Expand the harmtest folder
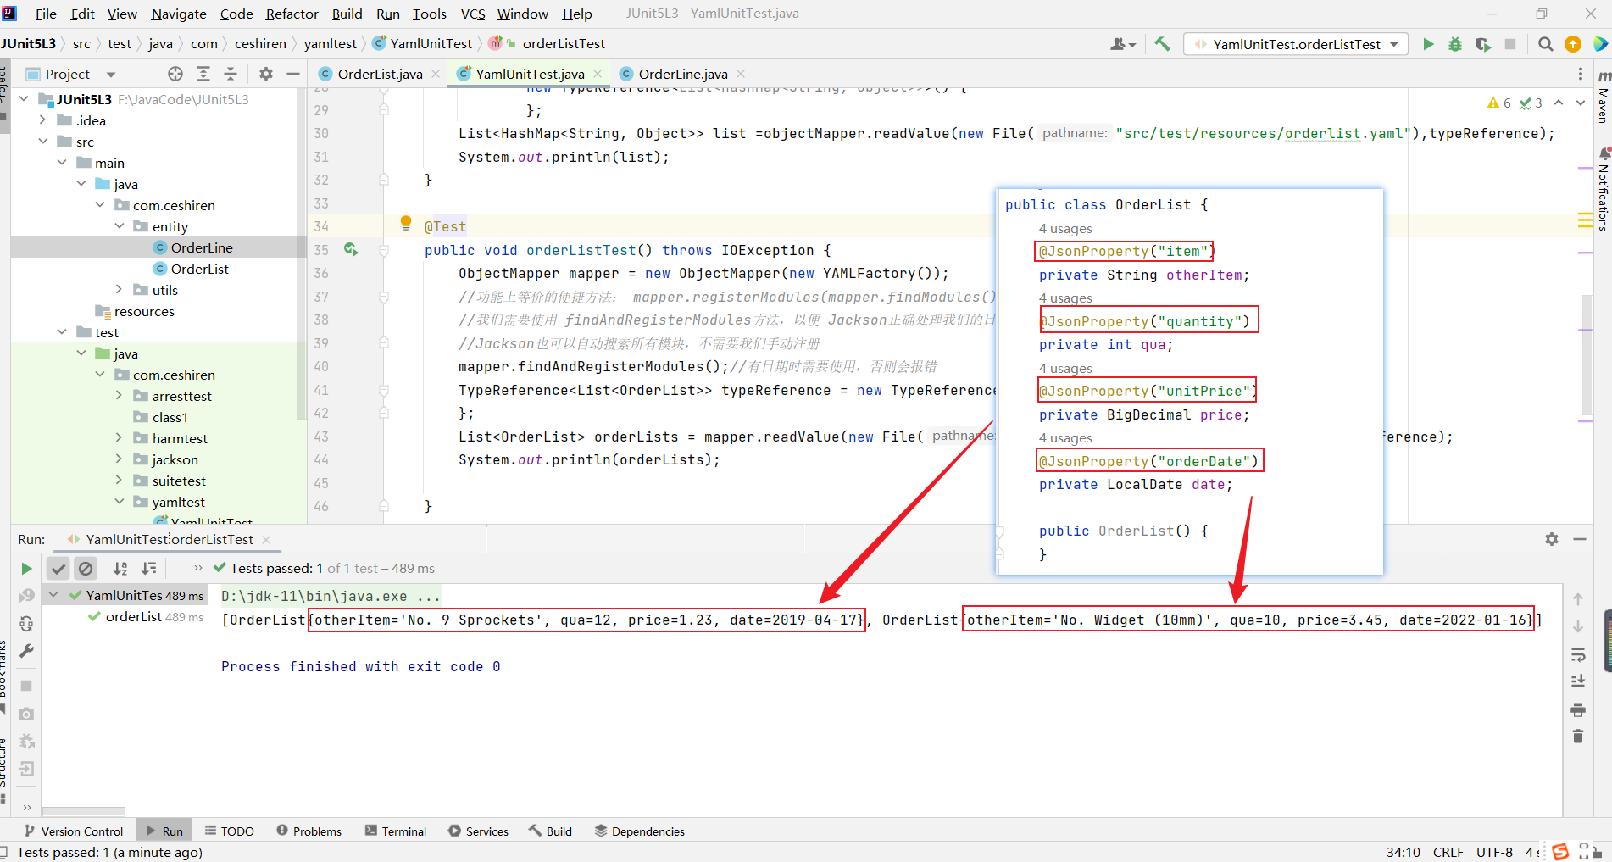Screen dimensions: 1612x862 [120, 438]
